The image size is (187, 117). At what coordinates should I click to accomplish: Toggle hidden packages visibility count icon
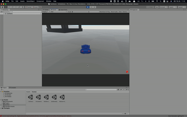click(127, 90)
